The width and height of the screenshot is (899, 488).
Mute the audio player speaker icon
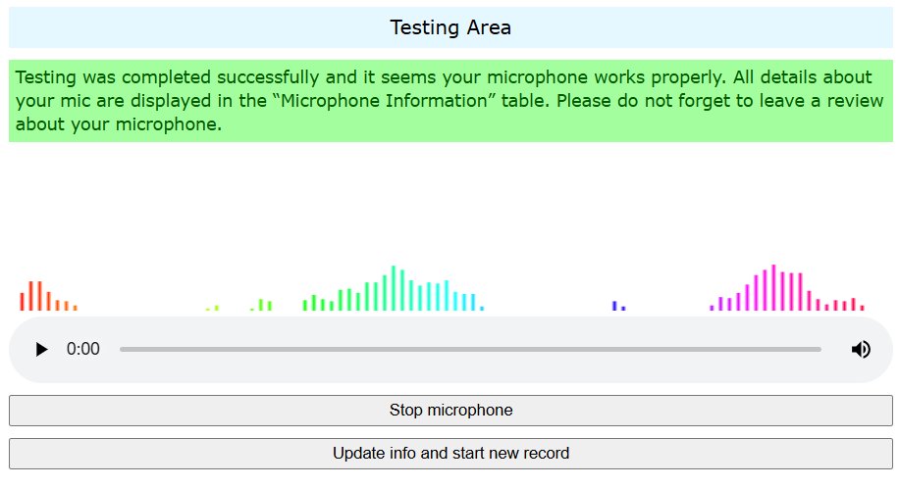tap(861, 349)
